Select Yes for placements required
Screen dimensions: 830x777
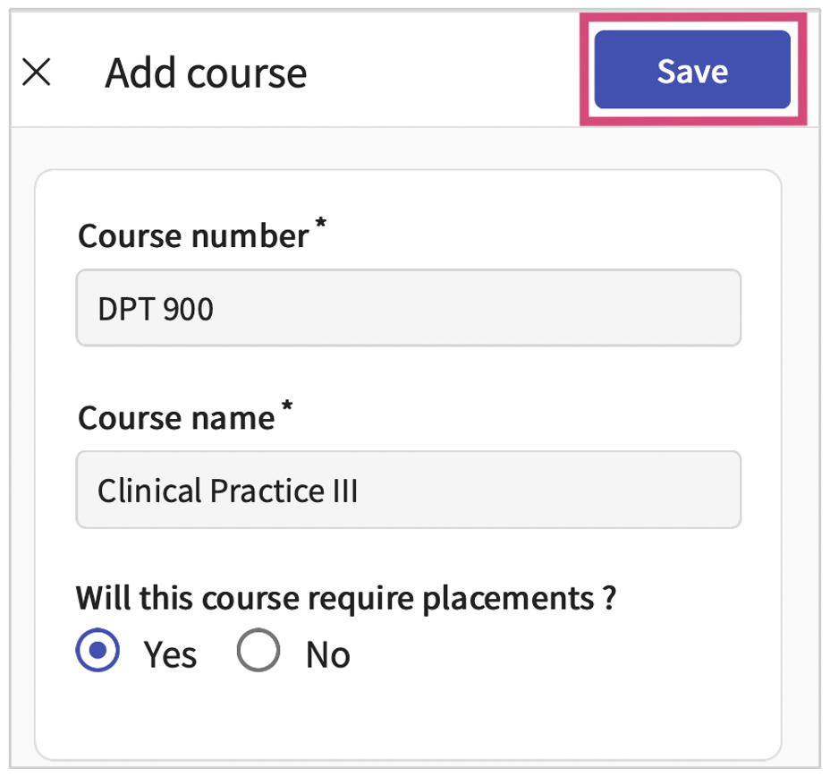point(97,653)
